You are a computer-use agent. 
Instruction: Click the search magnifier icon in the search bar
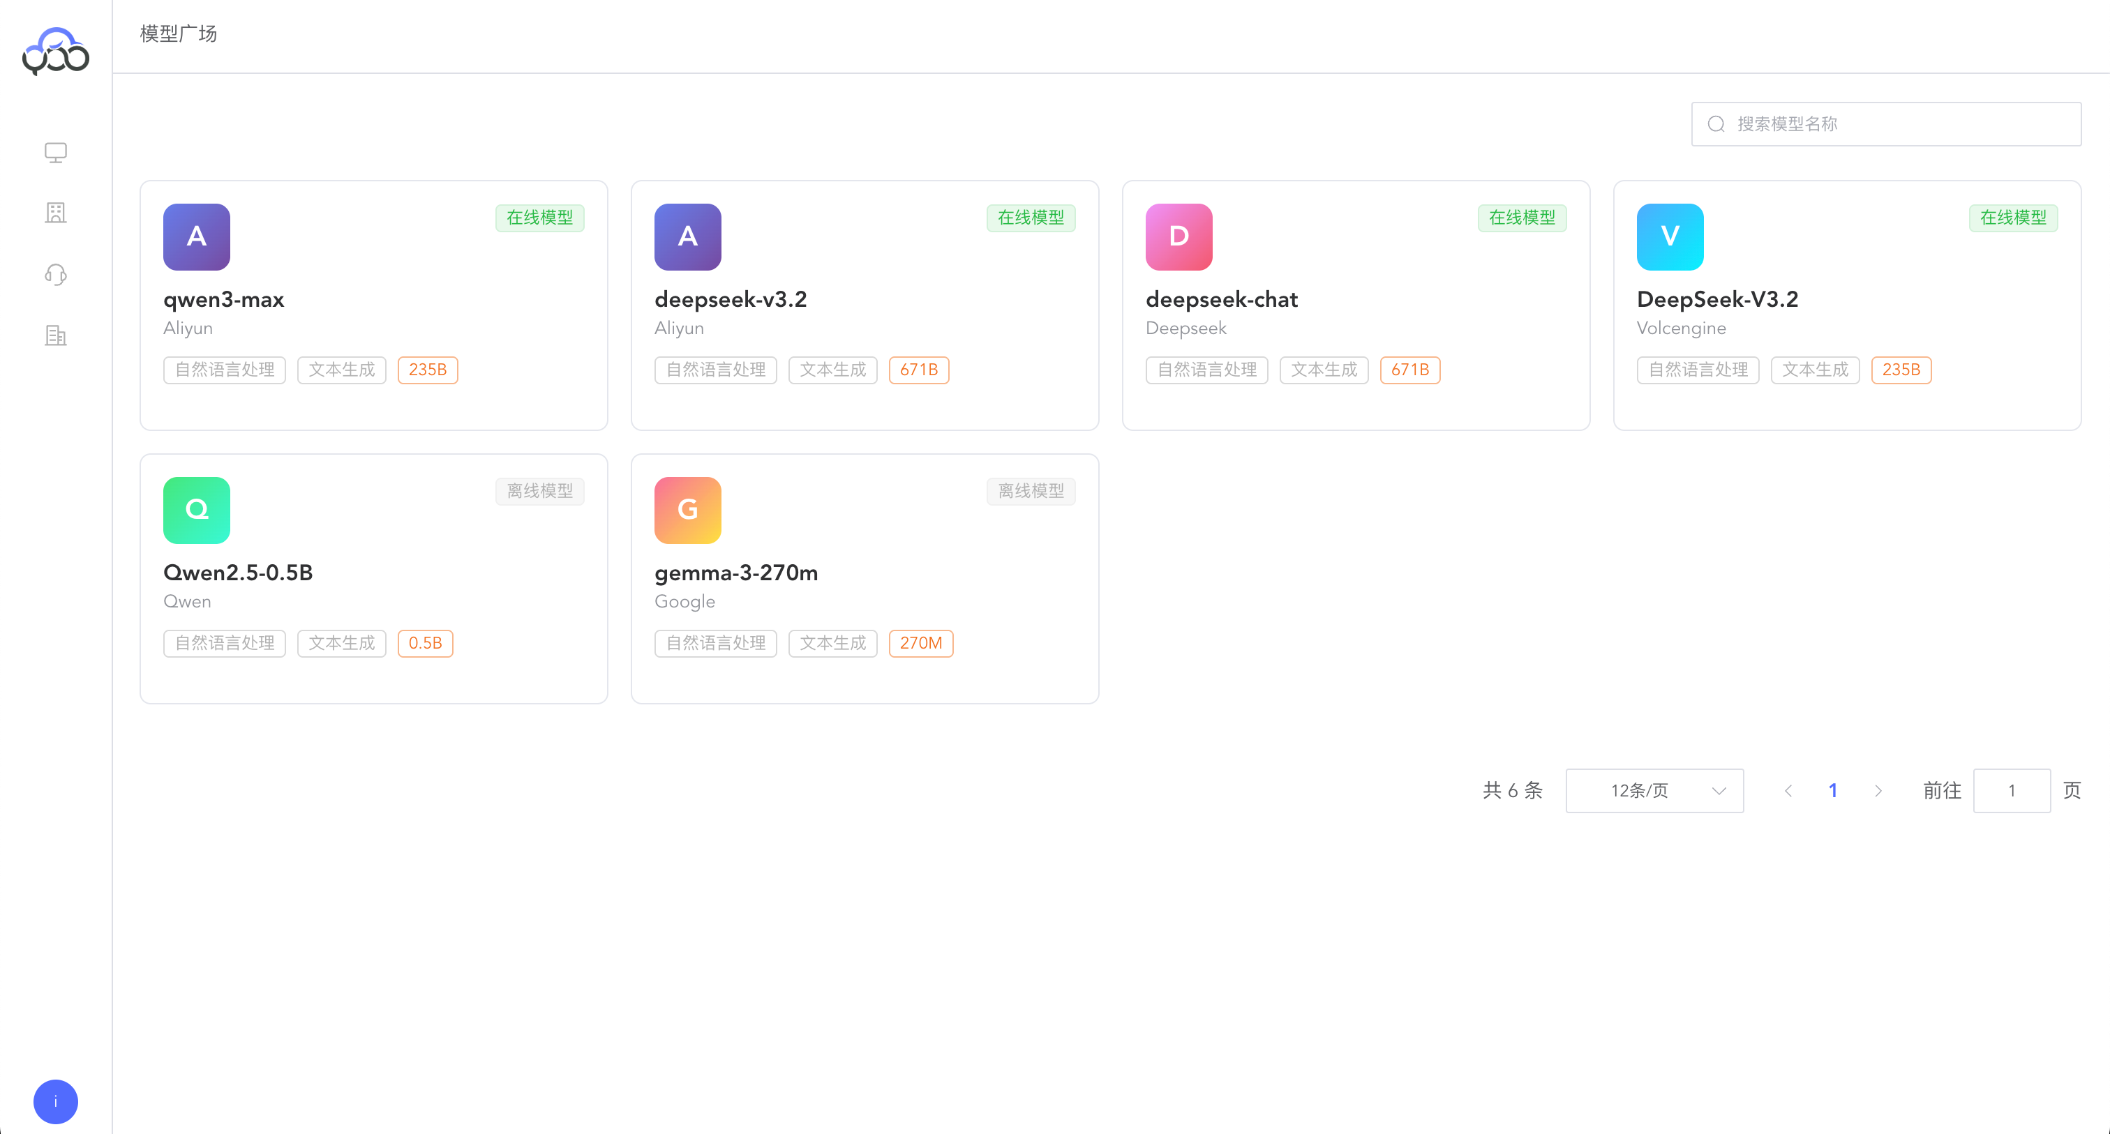point(1717,123)
